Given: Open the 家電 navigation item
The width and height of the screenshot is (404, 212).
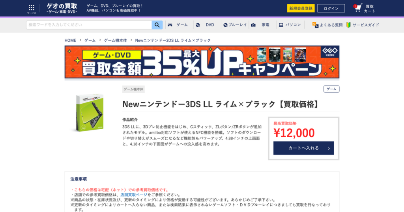Looking at the screenshot, I should [x=266, y=25].
